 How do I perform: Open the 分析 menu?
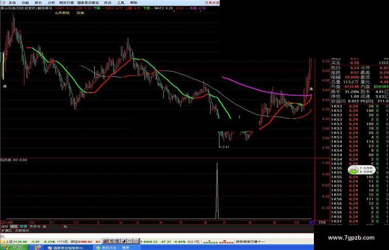(x=51, y=3)
